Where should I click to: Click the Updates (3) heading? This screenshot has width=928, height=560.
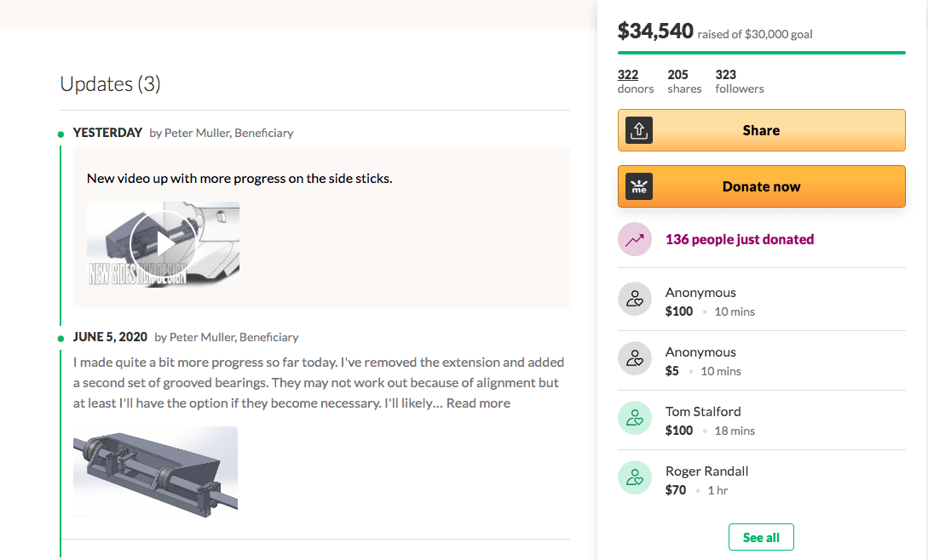pyautogui.click(x=110, y=84)
